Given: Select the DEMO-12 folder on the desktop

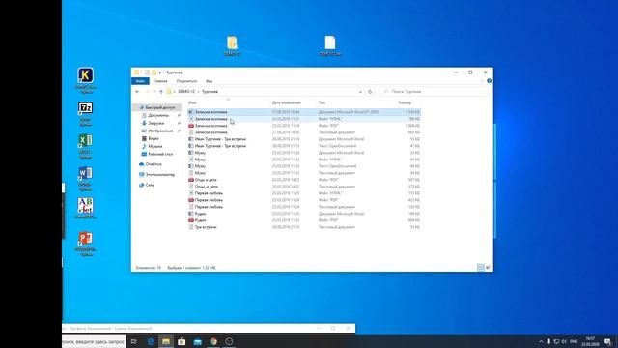Looking at the screenshot, I should [232, 43].
